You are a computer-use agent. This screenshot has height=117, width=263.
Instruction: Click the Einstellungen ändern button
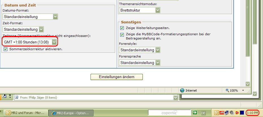tap(117, 77)
